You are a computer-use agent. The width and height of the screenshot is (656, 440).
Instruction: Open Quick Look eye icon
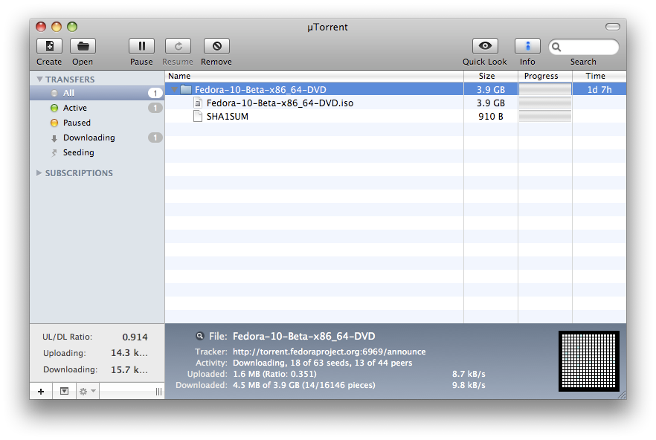[x=485, y=46]
